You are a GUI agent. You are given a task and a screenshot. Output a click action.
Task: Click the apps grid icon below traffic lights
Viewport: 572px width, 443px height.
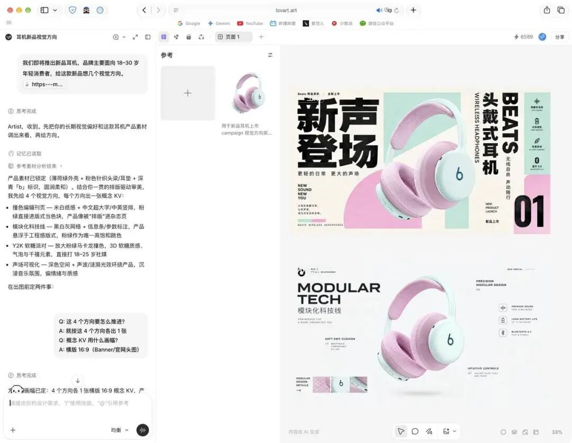(9, 23)
